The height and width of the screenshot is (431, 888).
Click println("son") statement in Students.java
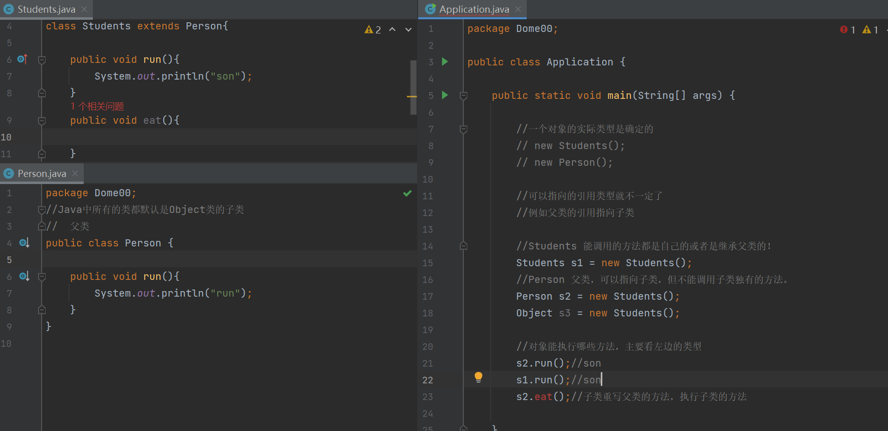[173, 76]
